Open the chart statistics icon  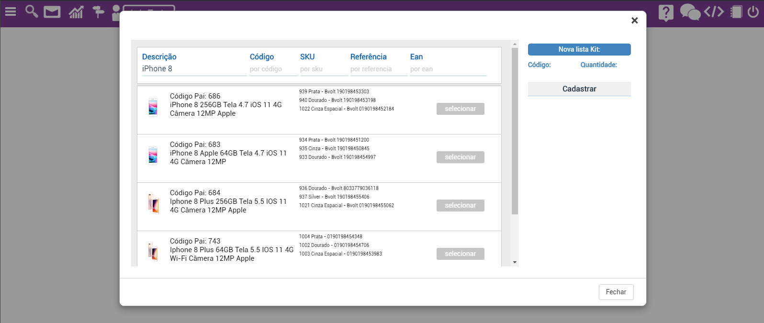tap(76, 11)
